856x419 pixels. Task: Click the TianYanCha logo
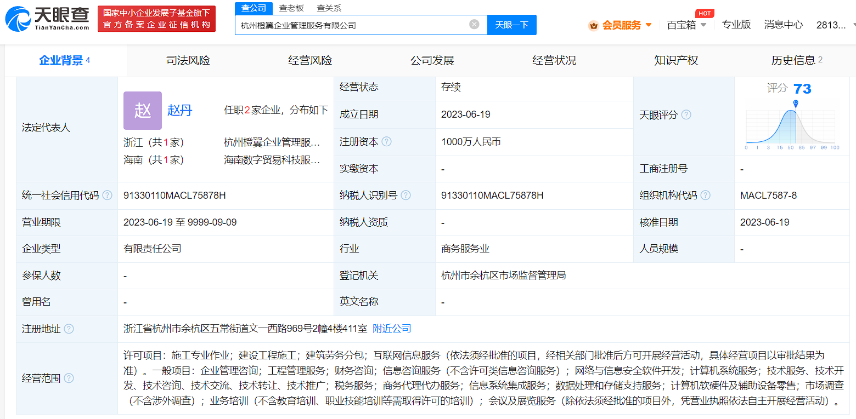coord(47,19)
